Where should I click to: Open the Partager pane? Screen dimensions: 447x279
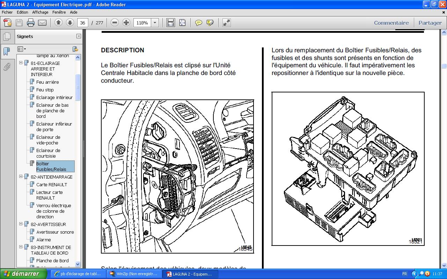point(430,23)
